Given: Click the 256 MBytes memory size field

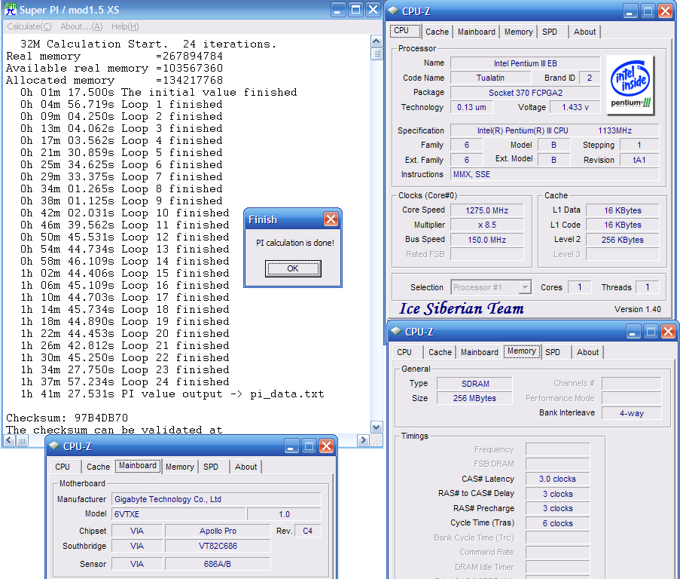Looking at the screenshot, I should click(x=475, y=398).
